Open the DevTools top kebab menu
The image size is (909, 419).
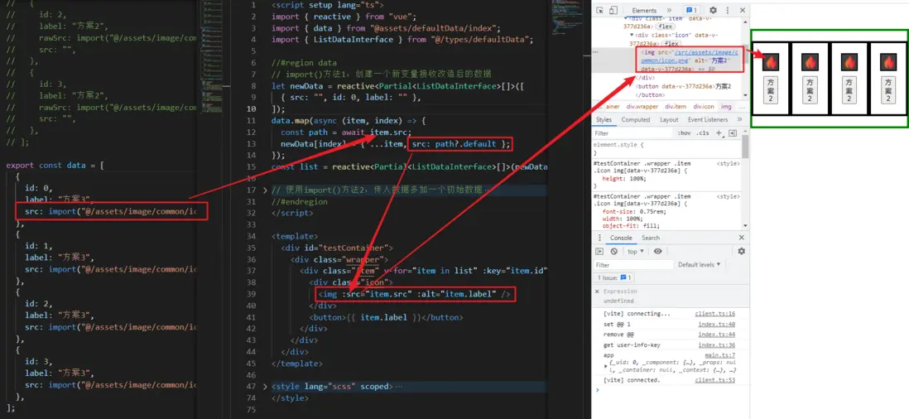click(728, 11)
